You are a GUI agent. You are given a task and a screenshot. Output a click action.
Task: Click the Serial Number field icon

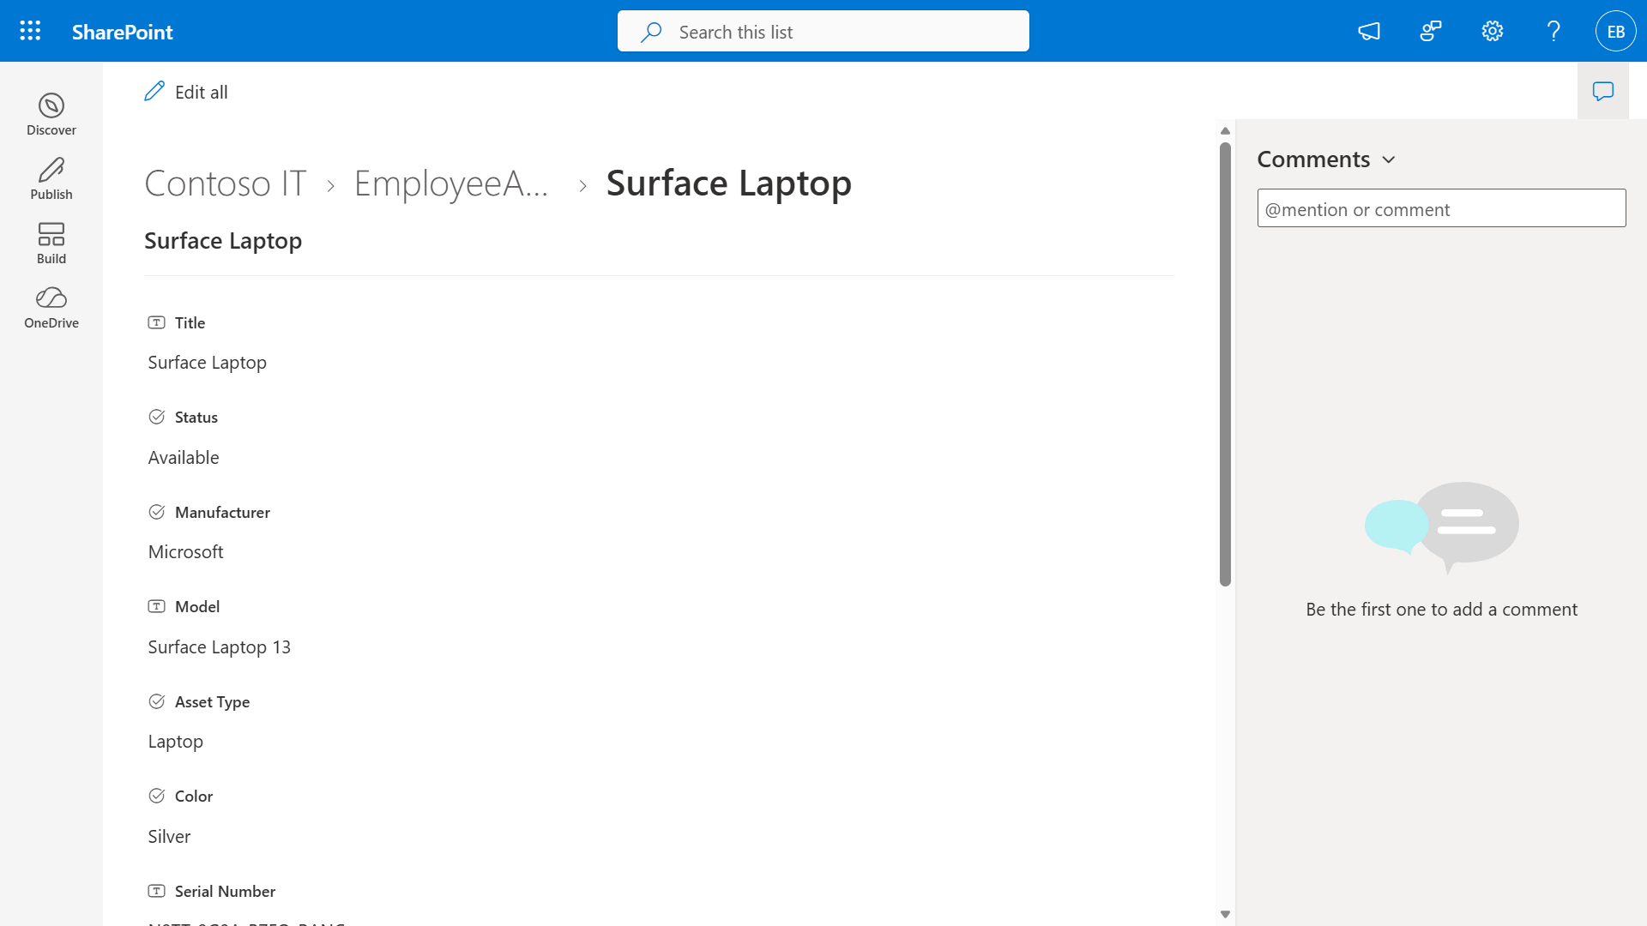[157, 892]
